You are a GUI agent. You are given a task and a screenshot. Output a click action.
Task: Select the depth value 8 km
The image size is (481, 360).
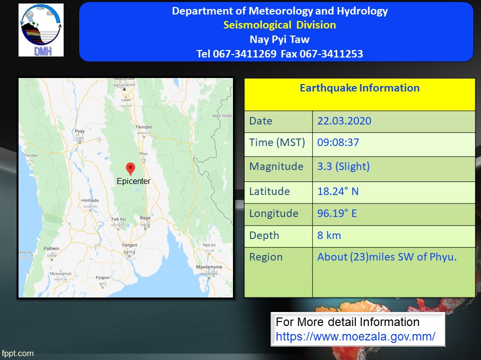(329, 235)
